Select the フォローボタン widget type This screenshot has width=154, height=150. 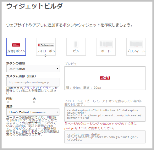[46, 47]
